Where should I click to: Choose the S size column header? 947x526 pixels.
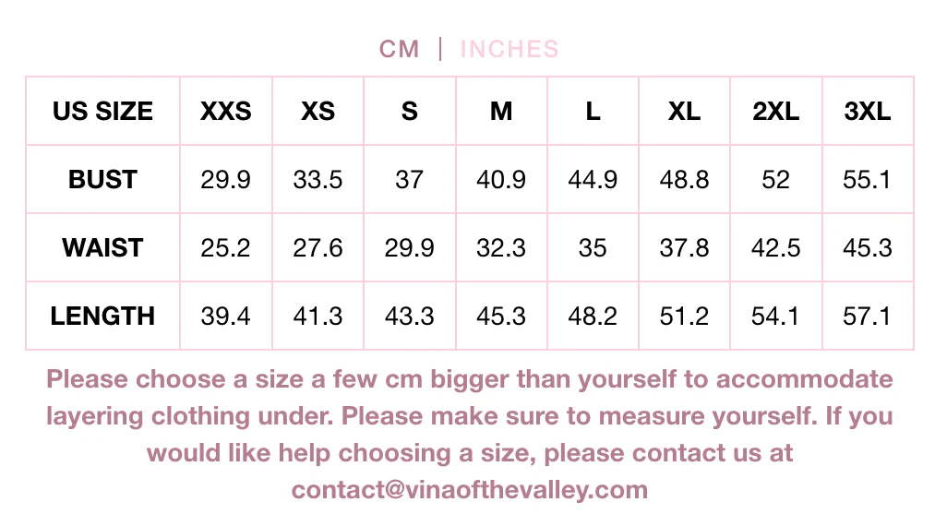(410, 111)
